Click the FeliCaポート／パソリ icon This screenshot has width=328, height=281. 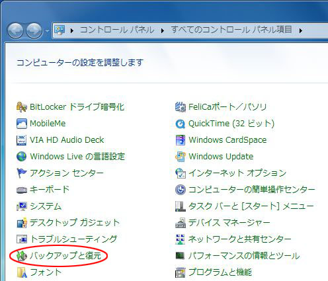pos(181,107)
